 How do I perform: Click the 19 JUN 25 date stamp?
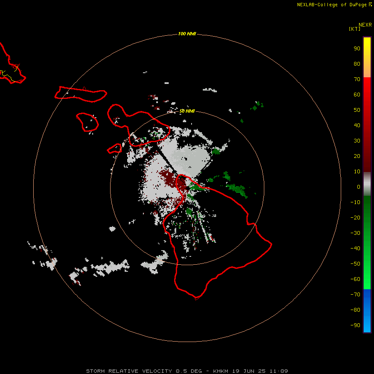249,371
